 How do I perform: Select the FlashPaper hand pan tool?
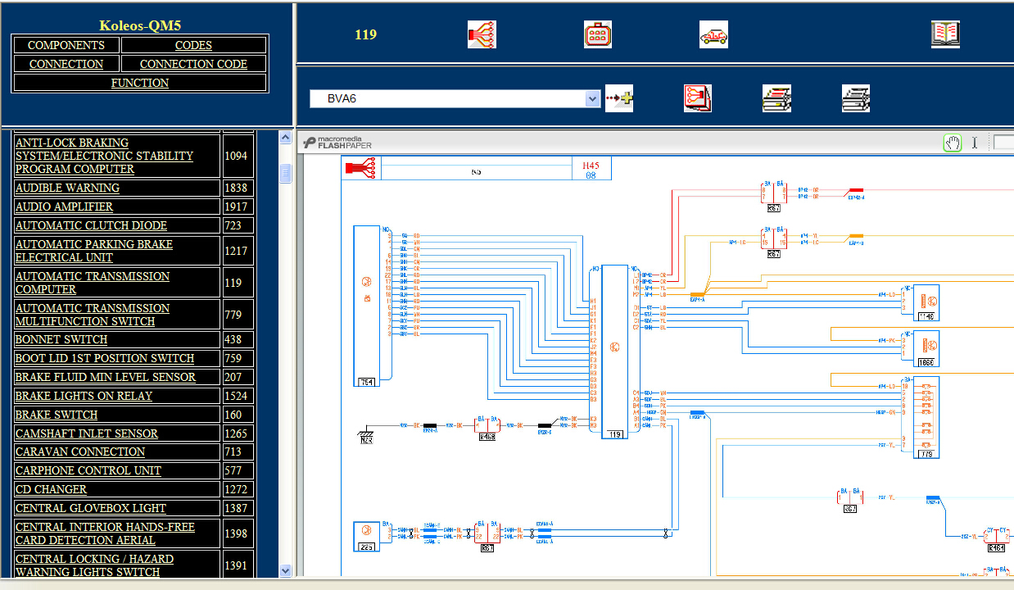[x=953, y=143]
